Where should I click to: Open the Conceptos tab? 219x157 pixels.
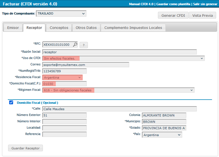59,28
